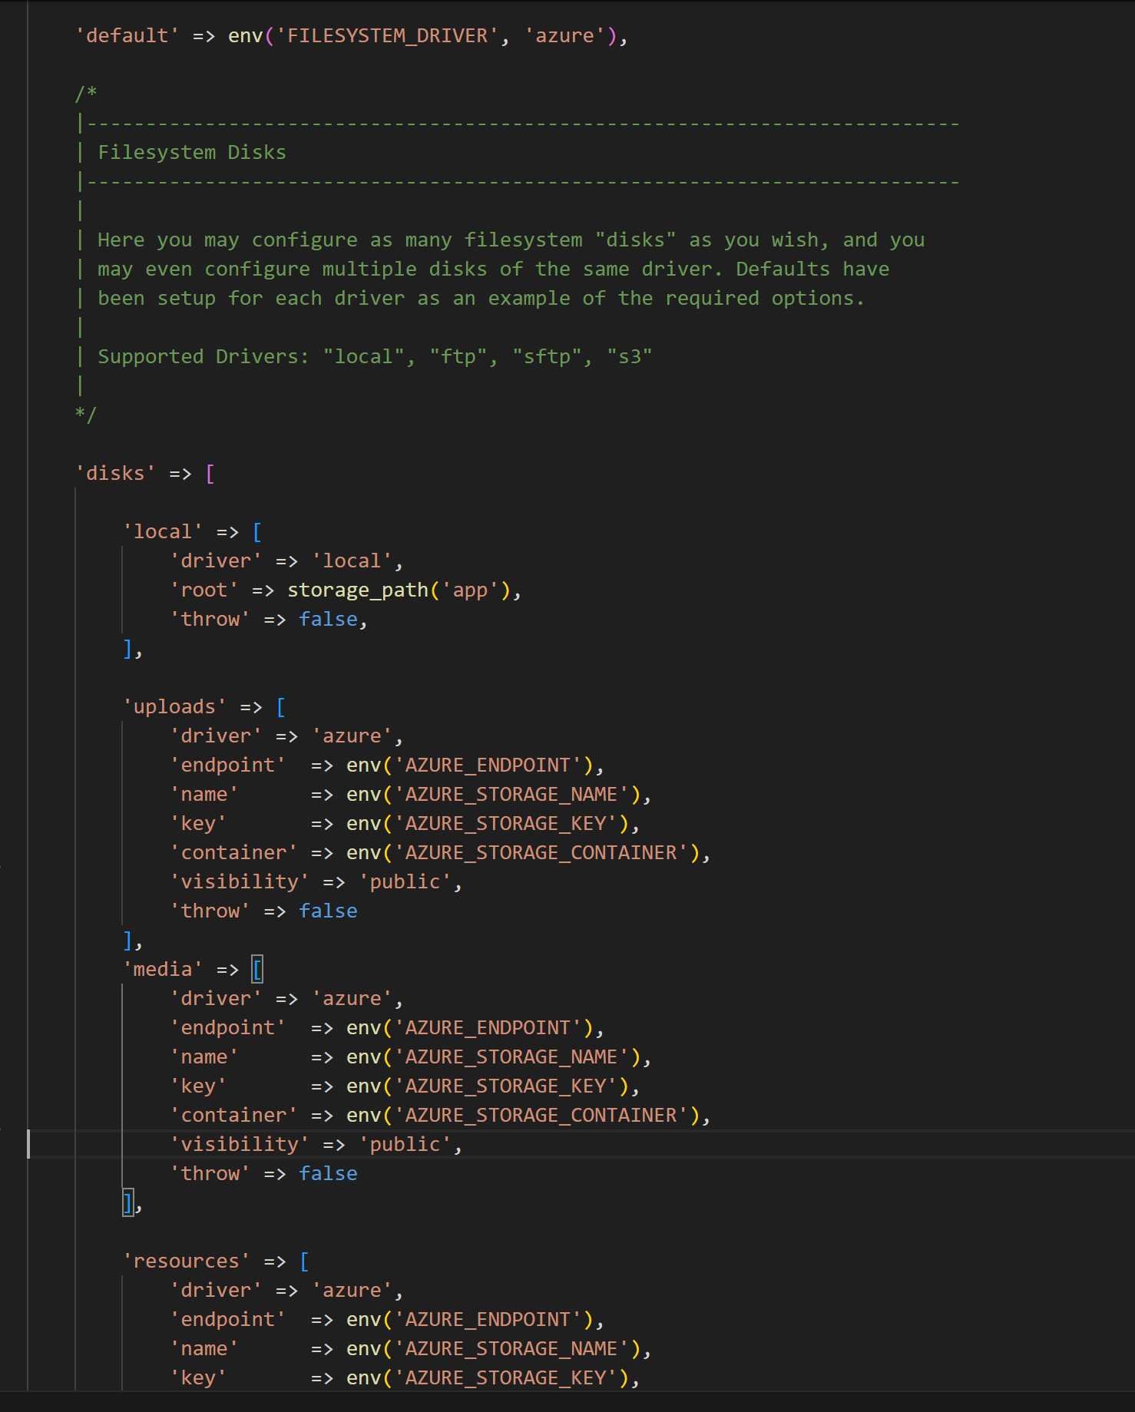The width and height of the screenshot is (1135, 1412).
Task: Click the 'FILESYSTEM_DRIVER' string in default line
Action: (387, 36)
